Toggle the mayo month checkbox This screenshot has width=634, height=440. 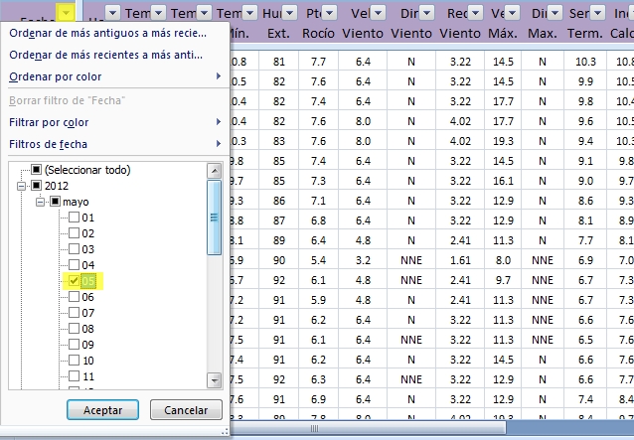tap(55, 202)
